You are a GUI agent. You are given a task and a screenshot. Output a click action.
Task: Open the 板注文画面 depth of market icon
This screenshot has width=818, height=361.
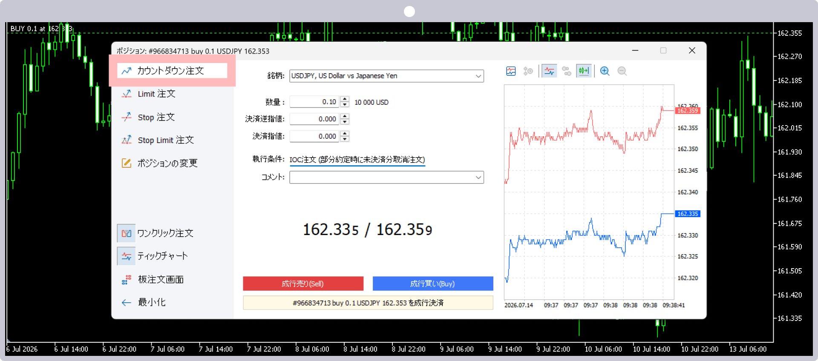click(126, 280)
